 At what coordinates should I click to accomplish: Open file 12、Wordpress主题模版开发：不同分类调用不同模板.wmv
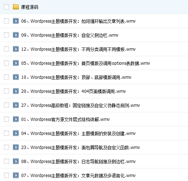(x=78, y=49)
